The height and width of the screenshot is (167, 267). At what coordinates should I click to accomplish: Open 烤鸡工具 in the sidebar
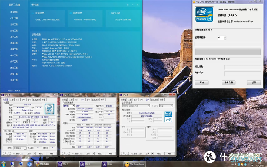[x=14, y=68]
